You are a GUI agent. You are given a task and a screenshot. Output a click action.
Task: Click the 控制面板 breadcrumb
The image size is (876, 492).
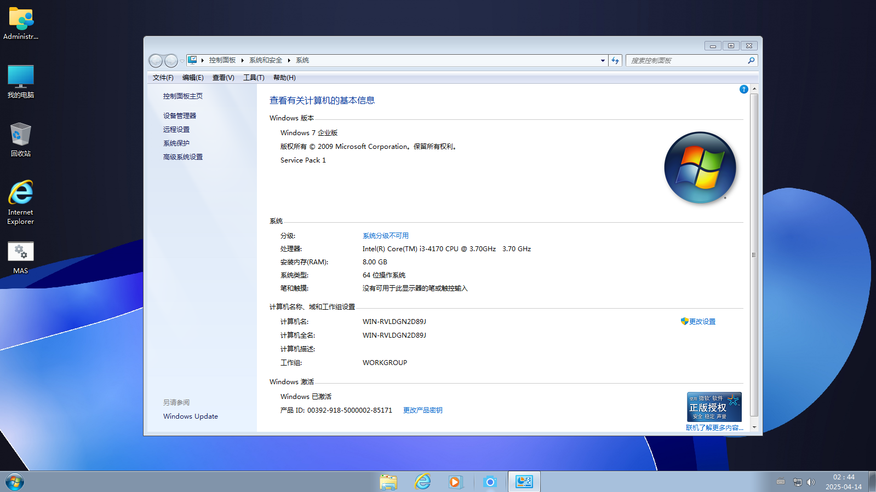pyautogui.click(x=222, y=61)
